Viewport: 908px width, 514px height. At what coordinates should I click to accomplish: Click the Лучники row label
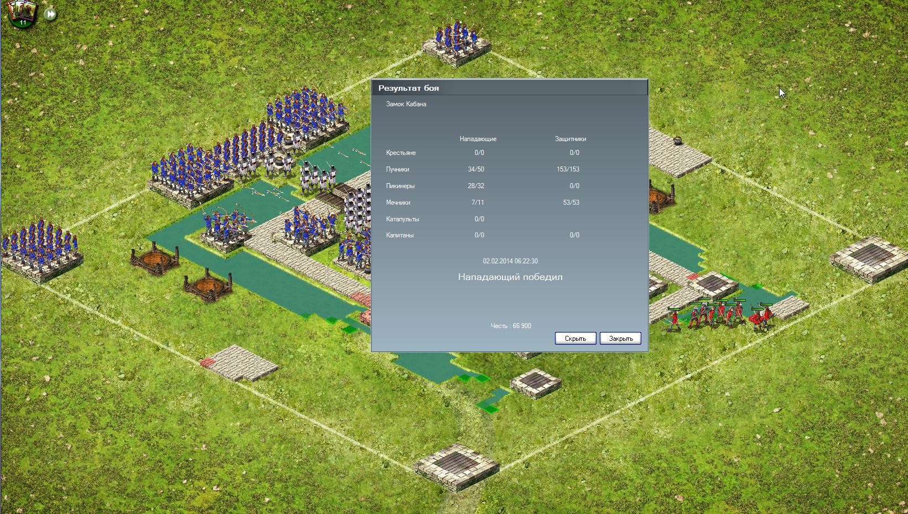click(398, 169)
